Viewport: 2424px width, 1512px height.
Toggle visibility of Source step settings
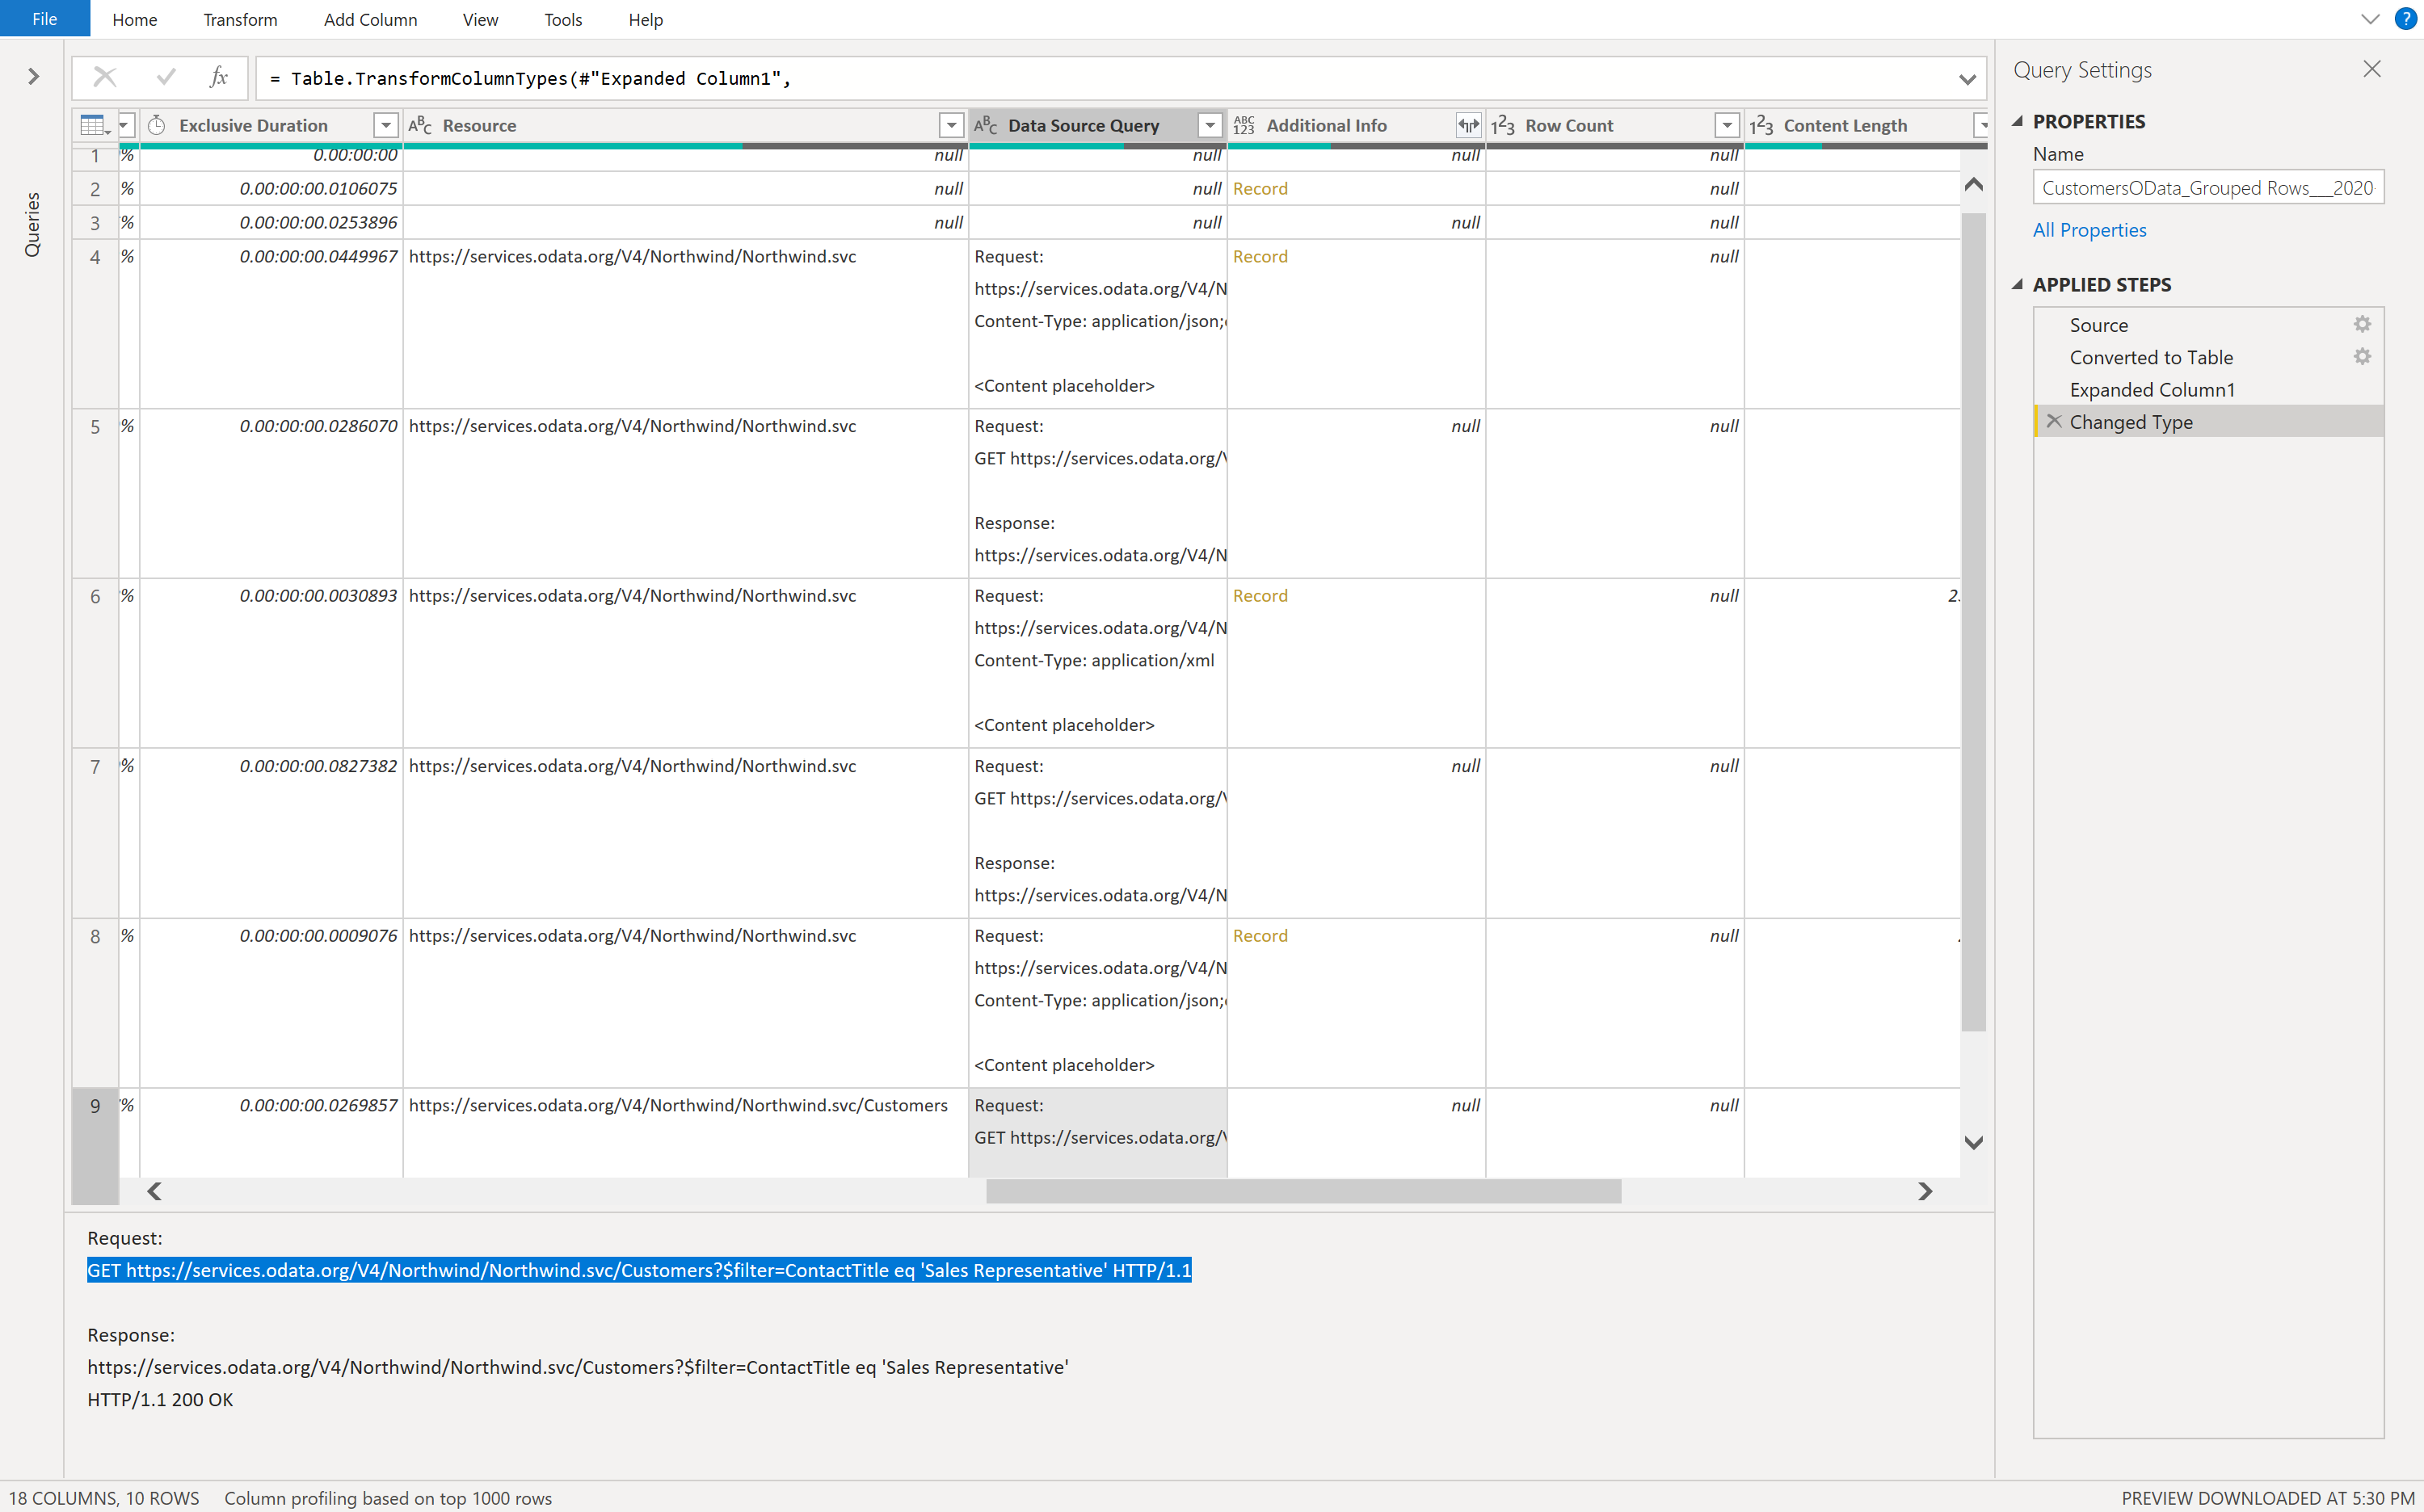pyautogui.click(x=2363, y=325)
